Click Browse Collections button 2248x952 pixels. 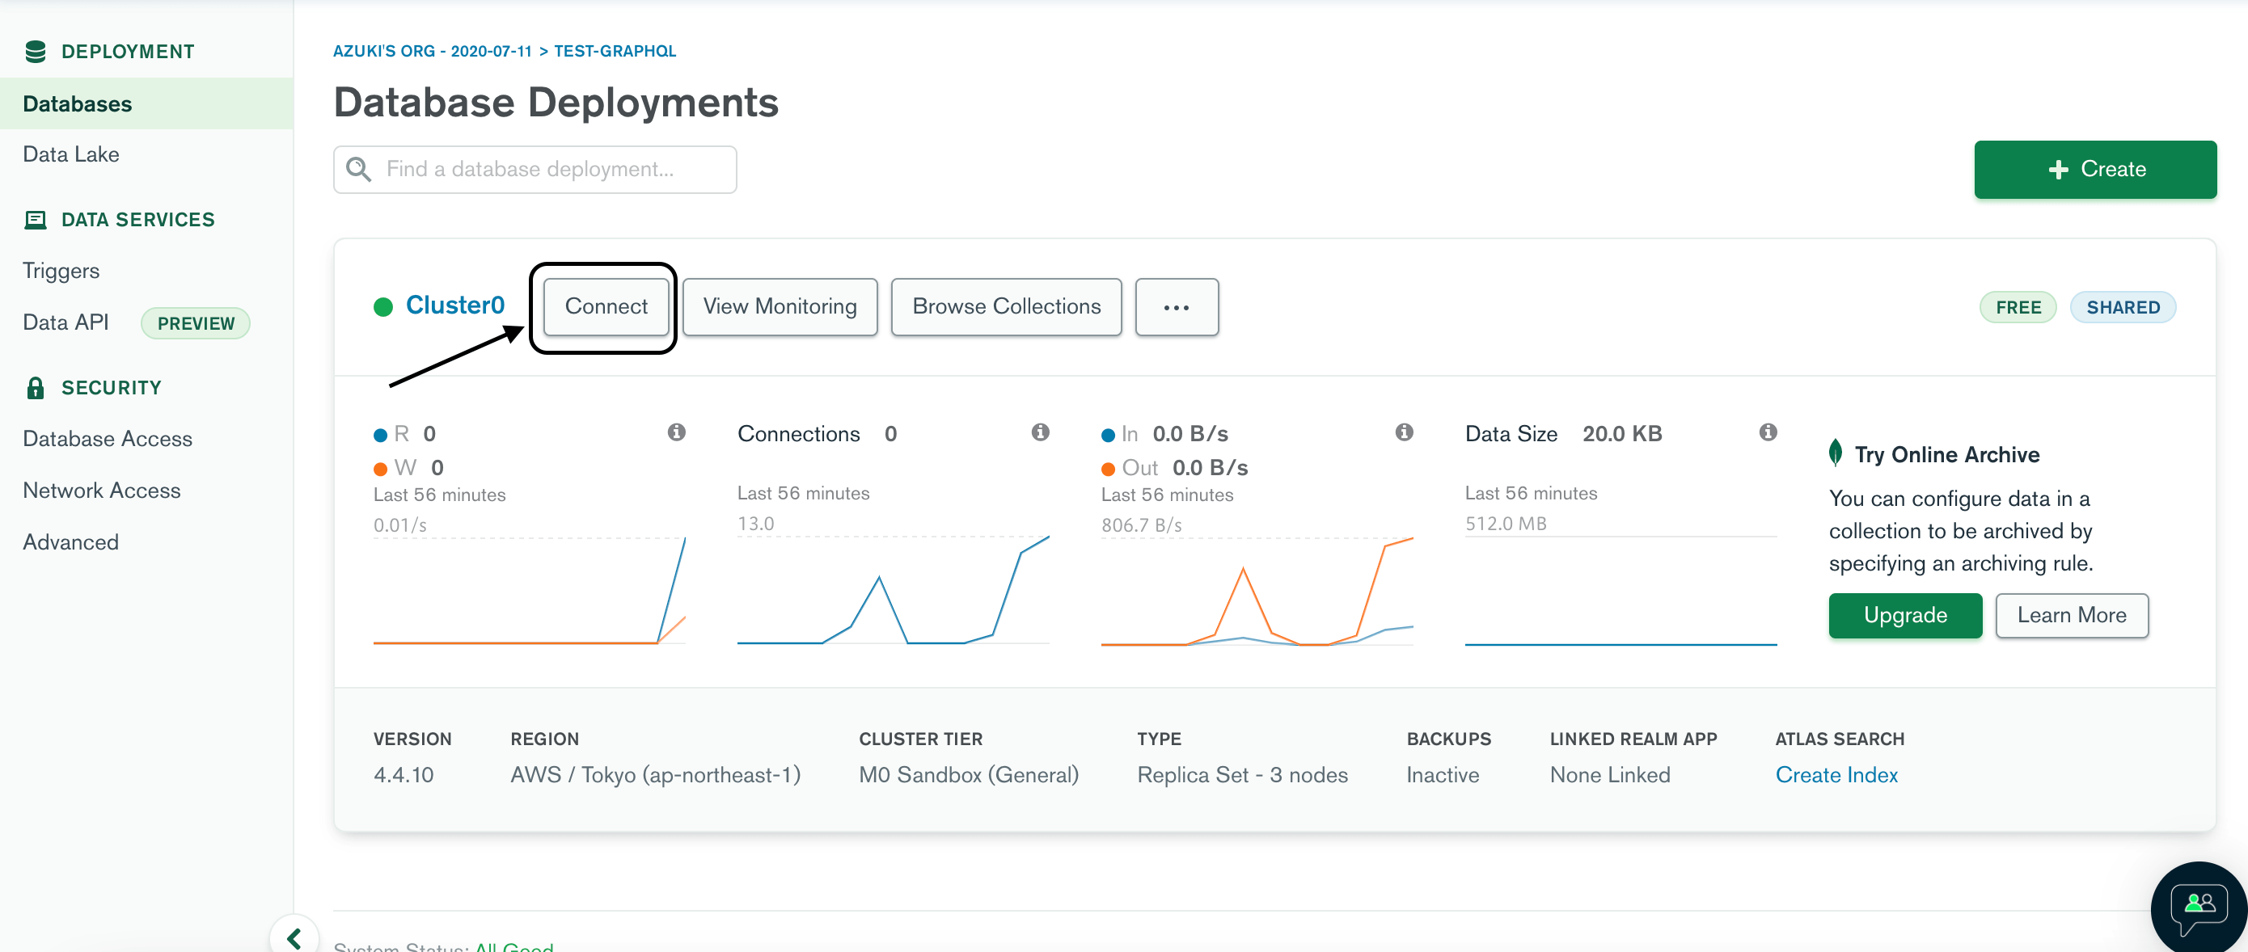[1006, 307]
